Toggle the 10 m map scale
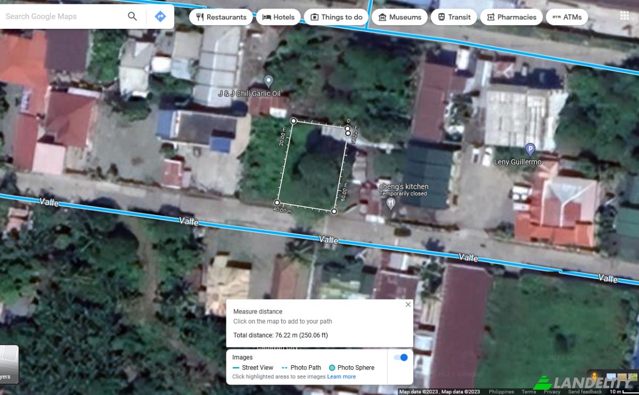This screenshot has width=639, height=395. pyautogui.click(x=623, y=392)
